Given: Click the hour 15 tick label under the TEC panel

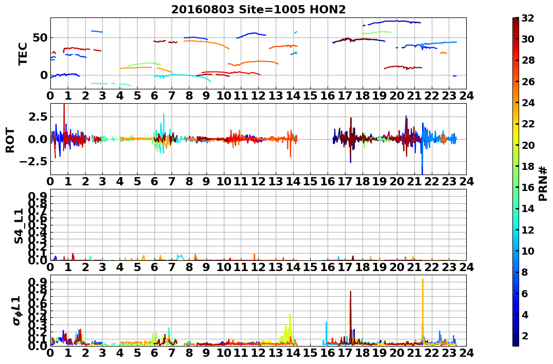Looking at the screenshot, I should coord(310,95).
